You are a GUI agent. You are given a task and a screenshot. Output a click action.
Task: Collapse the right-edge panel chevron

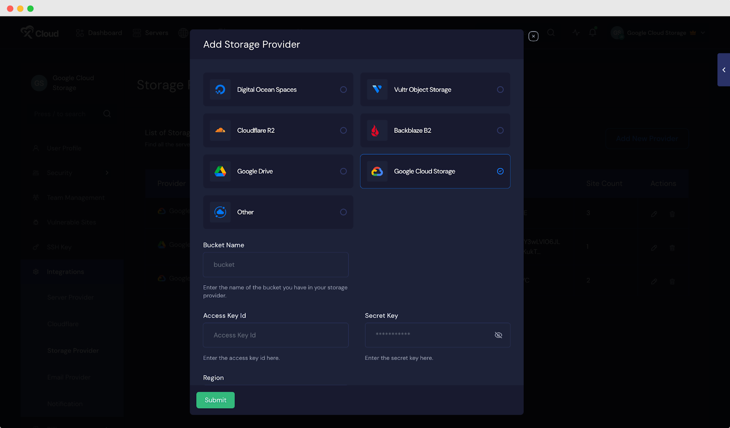click(724, 70)
